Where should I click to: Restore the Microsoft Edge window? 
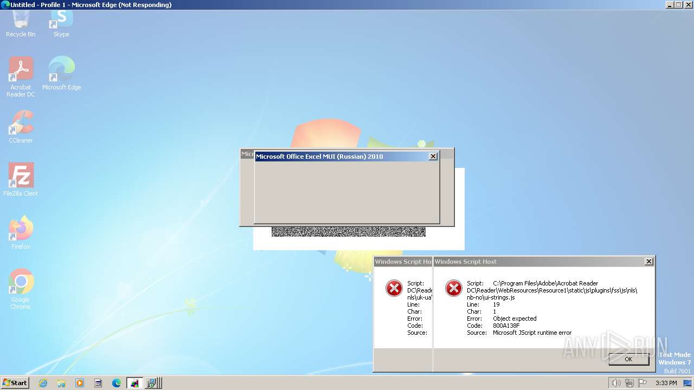tap(678, 5)
